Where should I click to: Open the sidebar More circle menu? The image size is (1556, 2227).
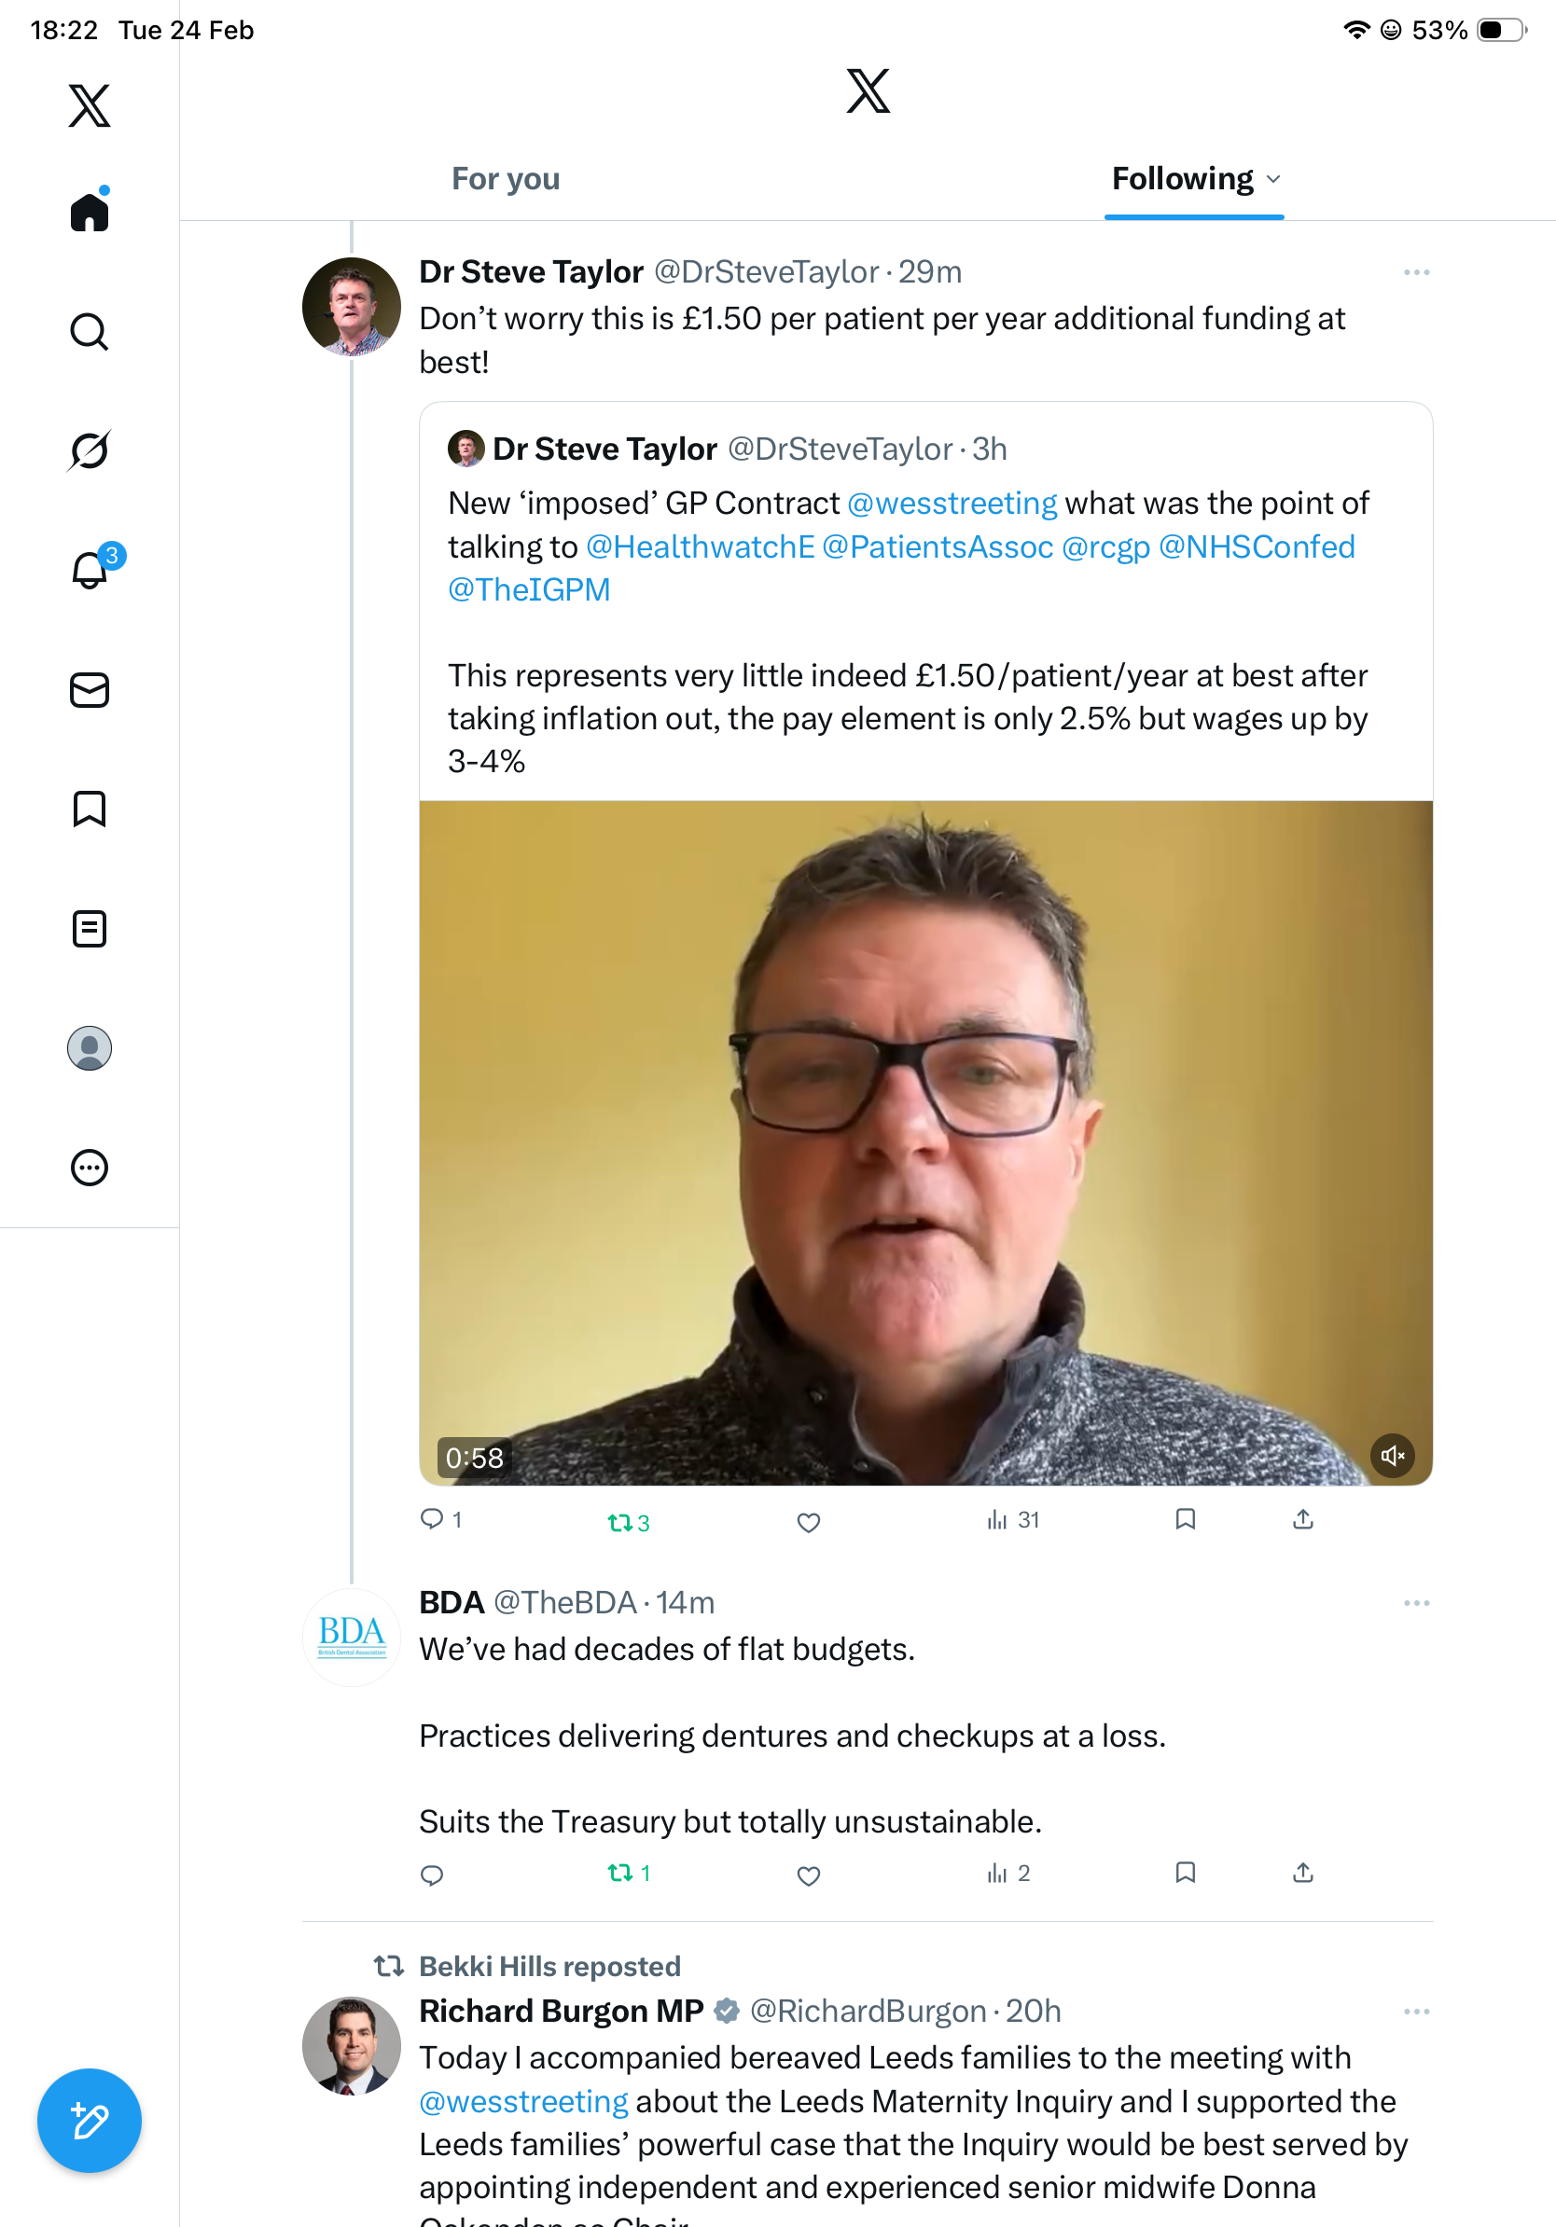point(90,1168)
